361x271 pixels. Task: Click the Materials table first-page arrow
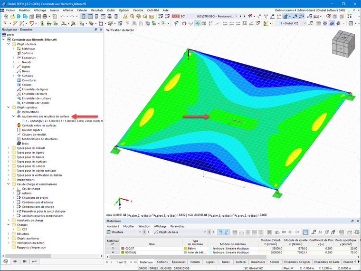click(107, 262)
